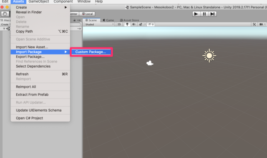Screen dimensions: 267x158
Task: Toggle scene audio speaker icon
Action: [134, 24]
